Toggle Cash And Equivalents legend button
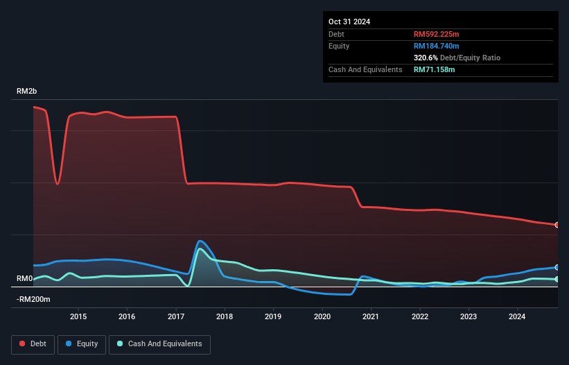 pos(159,344)
